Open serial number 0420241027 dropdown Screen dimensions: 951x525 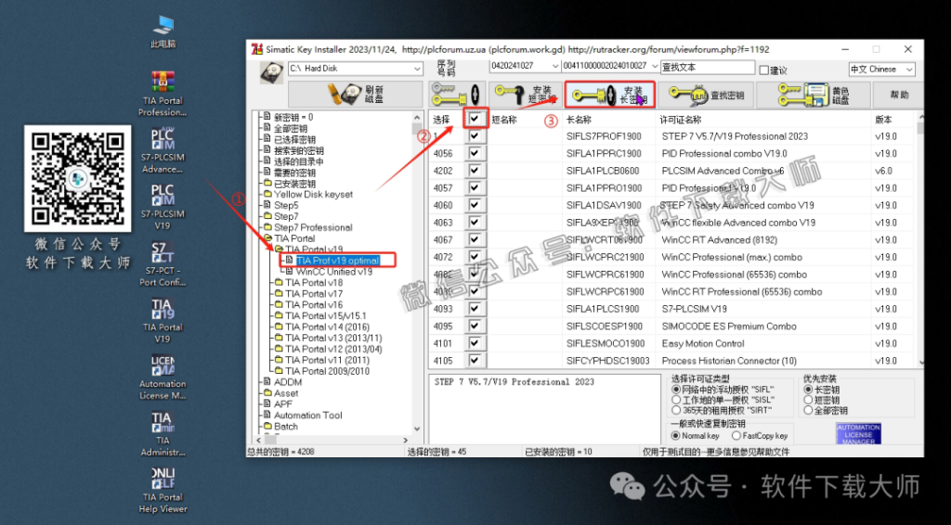coord(555,66)
